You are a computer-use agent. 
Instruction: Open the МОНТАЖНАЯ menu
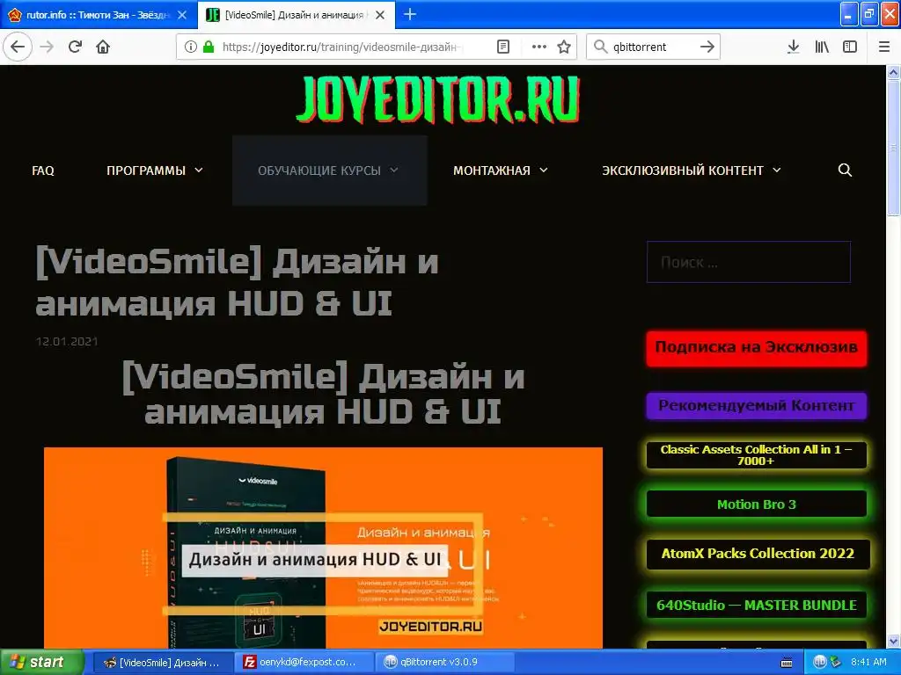pos(501,171)
